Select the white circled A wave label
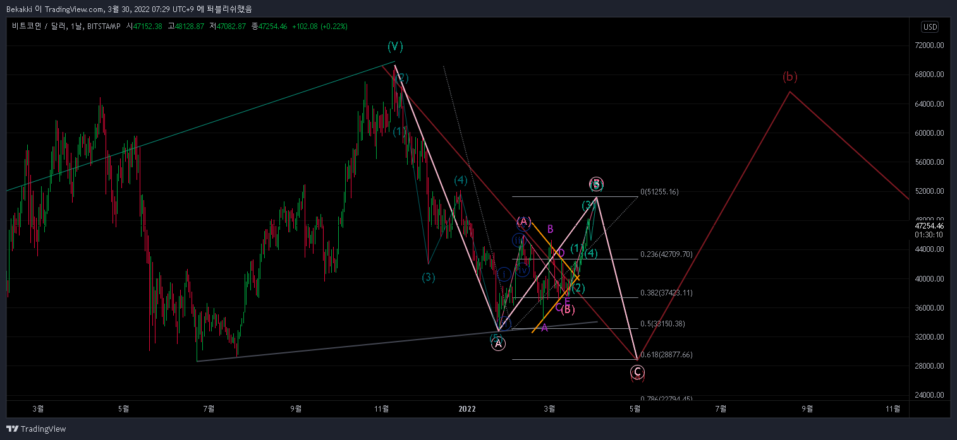 (x=498, y=343)
